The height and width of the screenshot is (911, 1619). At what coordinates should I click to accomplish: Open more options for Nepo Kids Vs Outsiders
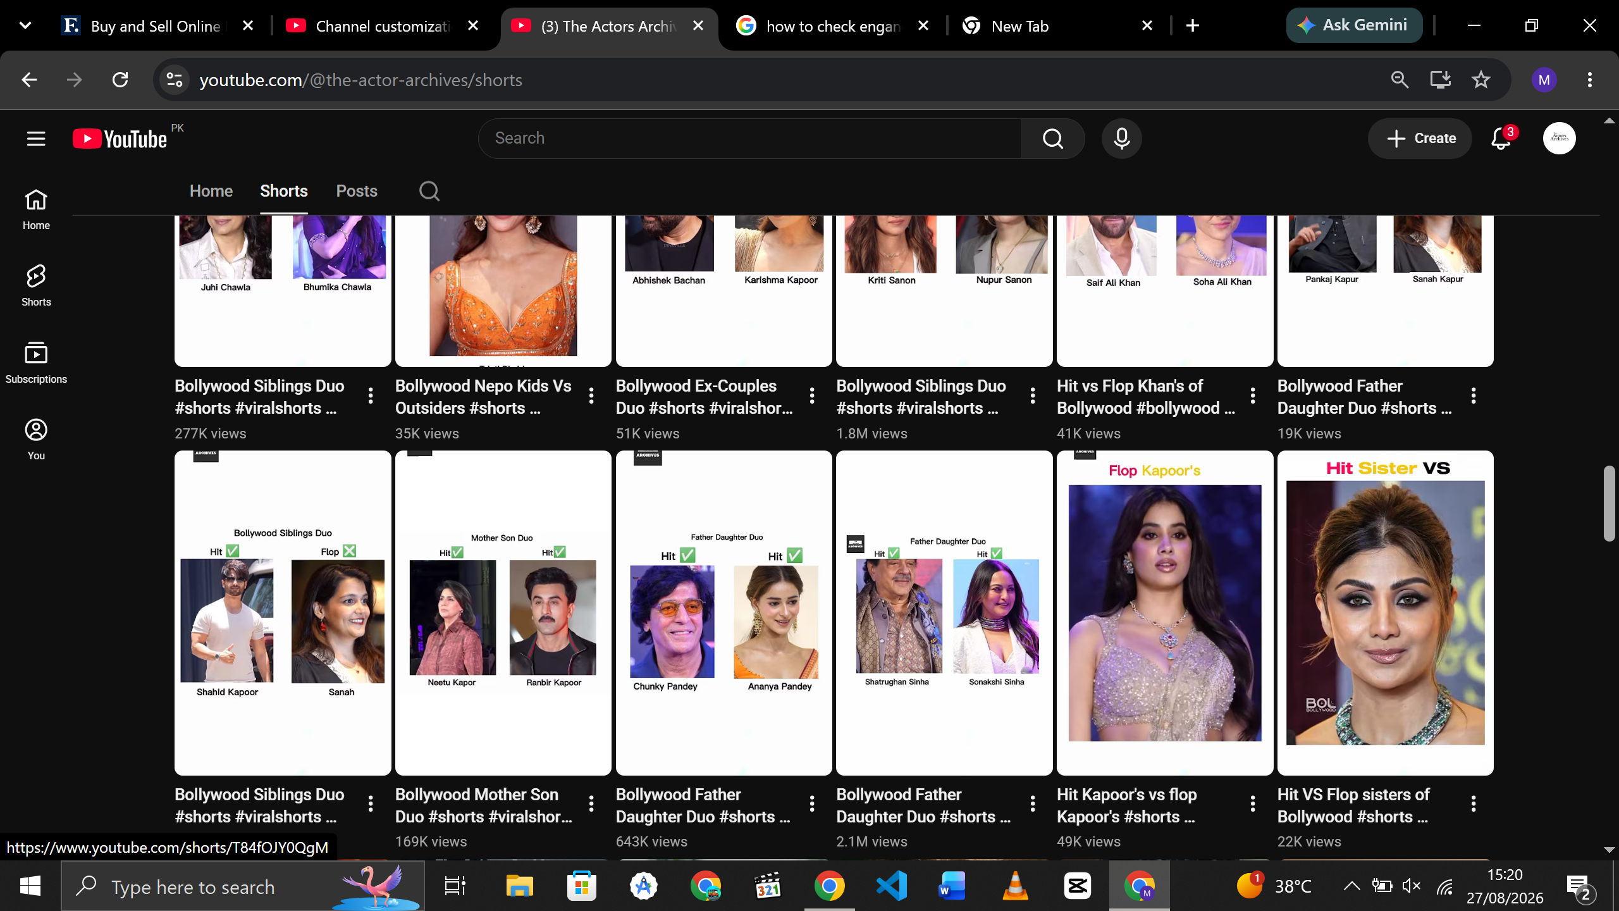pyautogui.click(x=591, y=396)
